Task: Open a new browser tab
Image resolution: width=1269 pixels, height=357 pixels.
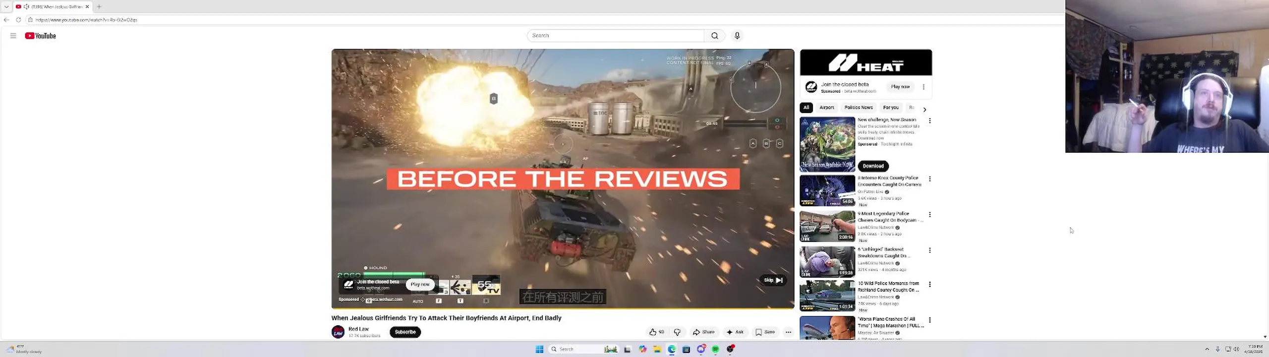Action: tap(99, 6)
